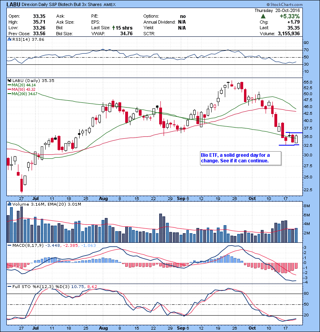Click the StockCharts.com copyright label
This screenshot has height=332, width=320.
tap(285, 4)
